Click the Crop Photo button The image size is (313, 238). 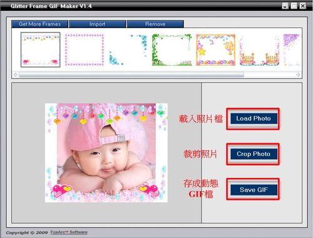click(x=254, y=154)
